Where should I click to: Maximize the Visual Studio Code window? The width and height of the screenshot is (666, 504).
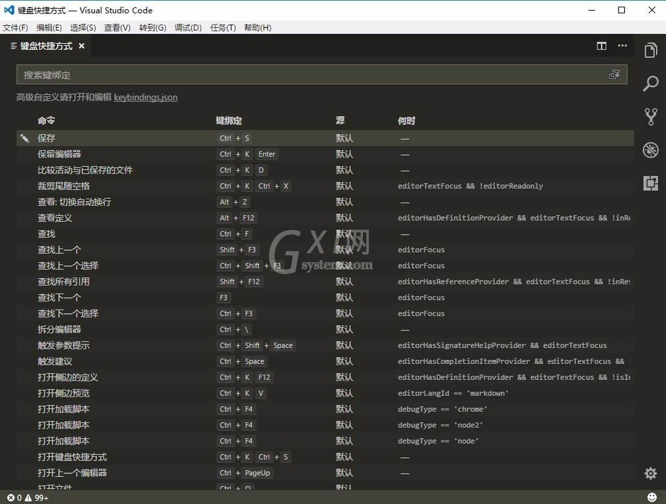tap(621, 10)
